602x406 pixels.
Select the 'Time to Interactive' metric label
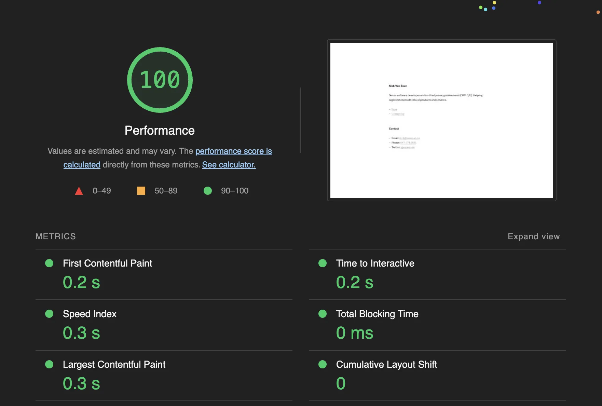tap(375, 263)
